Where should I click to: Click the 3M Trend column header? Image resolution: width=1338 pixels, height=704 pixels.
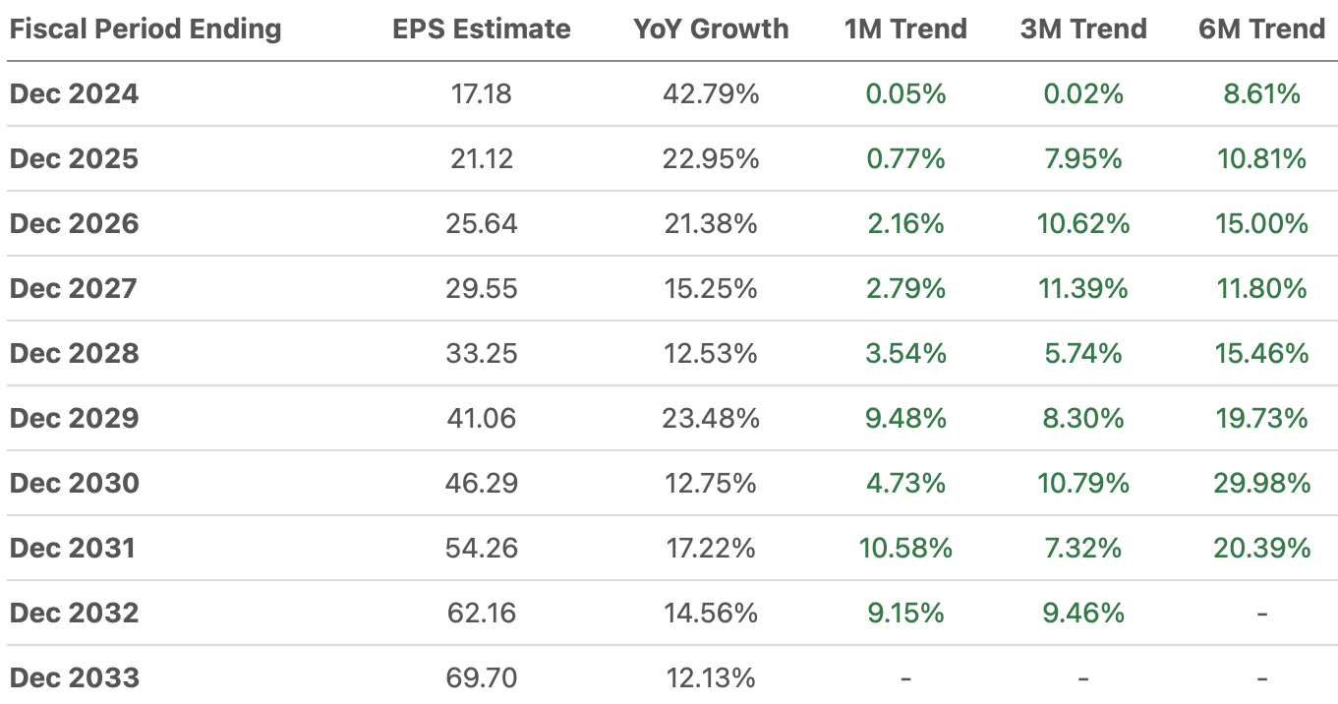click(x=1083, y=29)
